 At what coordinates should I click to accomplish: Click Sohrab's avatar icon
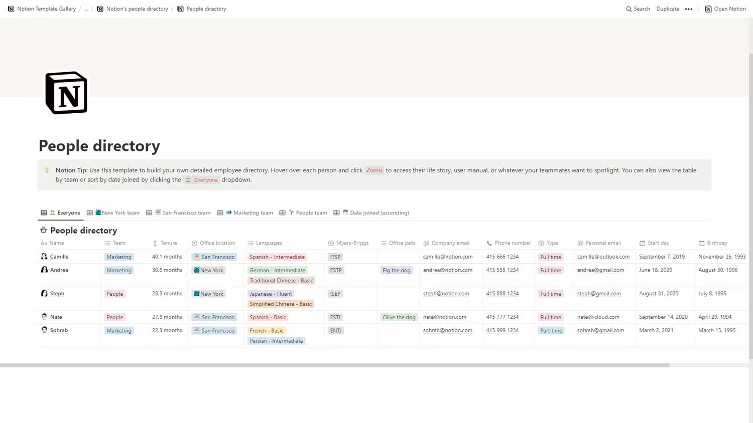point(44,330)
